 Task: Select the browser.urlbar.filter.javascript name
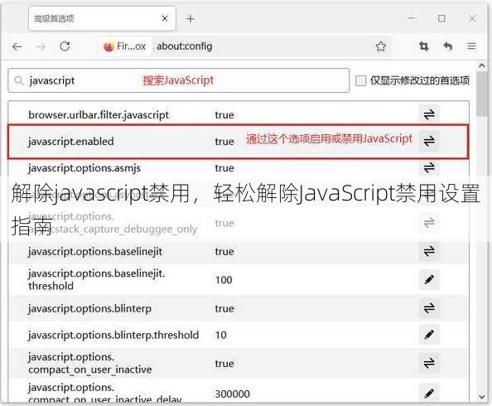point(99,115)
